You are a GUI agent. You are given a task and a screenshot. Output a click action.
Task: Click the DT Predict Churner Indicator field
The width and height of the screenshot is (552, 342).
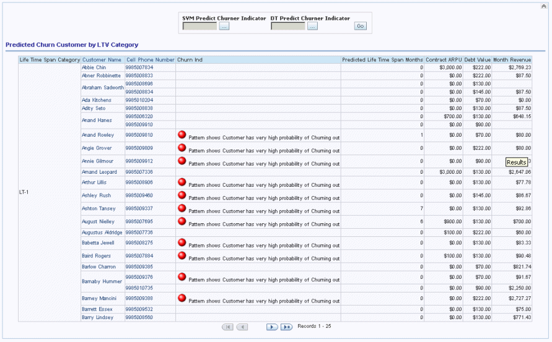pos(288,26)
